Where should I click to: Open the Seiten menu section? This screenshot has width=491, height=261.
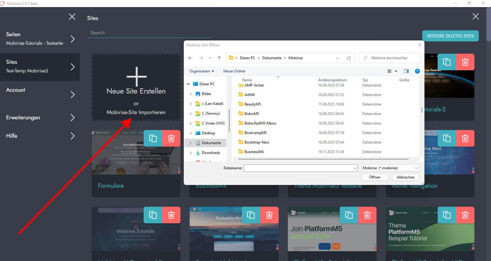point(40,39)
